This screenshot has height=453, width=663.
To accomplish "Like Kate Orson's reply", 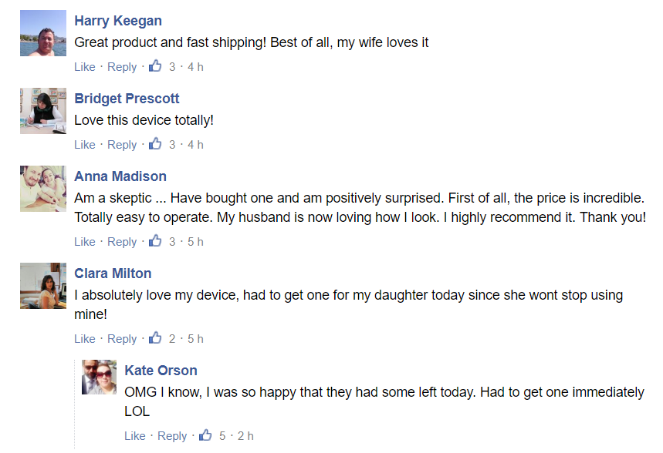I will tap(135, 436).
